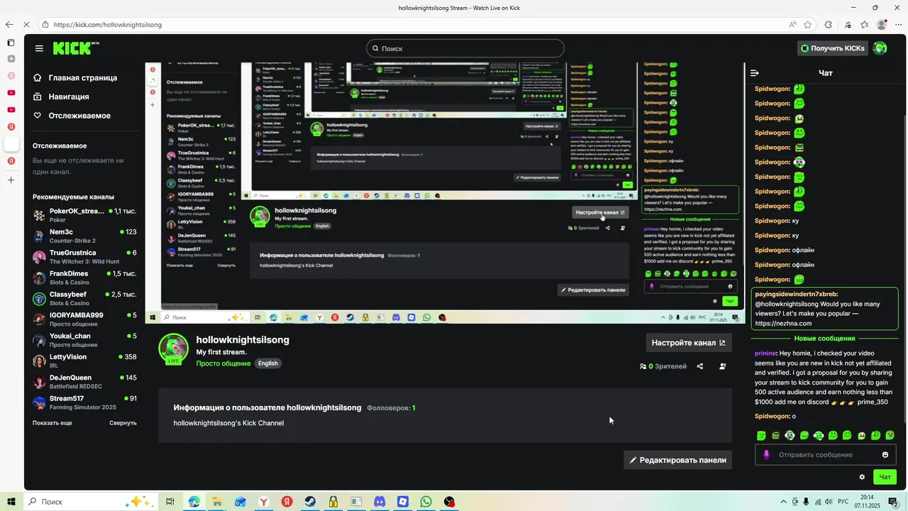Click the Windows taskbar search box

(x=90, y=502)
